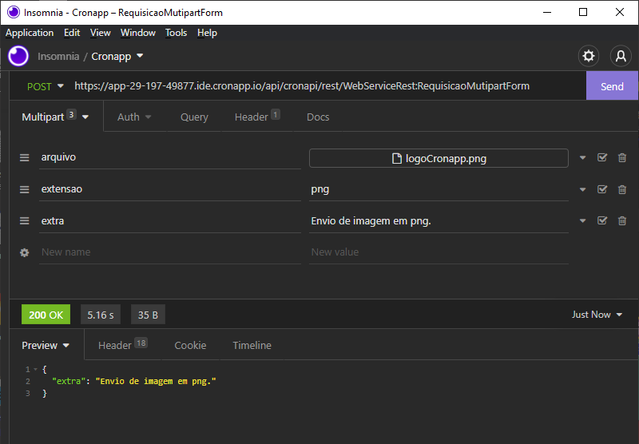Open the View menu
This screenshot has height=444, width=639.
coord(101,33)
